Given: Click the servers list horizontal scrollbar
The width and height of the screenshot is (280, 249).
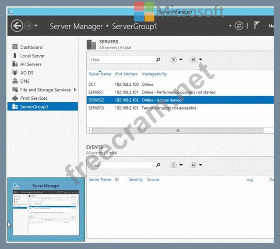Looking at the screenshot, I should point(178,130).
